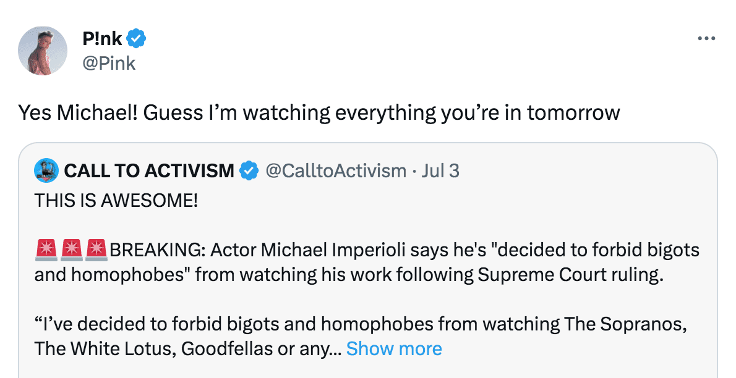The height and width of the screenshot is (378, 736).
Task: Click the @CalltoActivism handle
Action: (335, 170)
